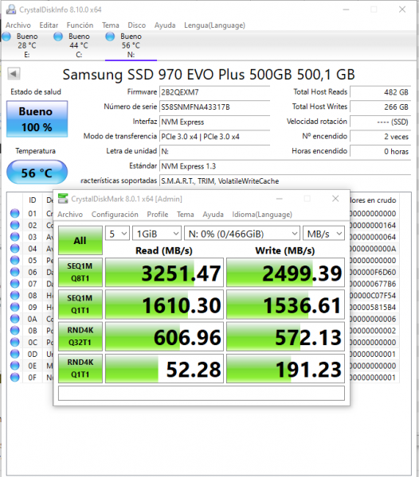
Task: Click the CrystalDiskMark app icon in title bar
Action: coord(63,199)
